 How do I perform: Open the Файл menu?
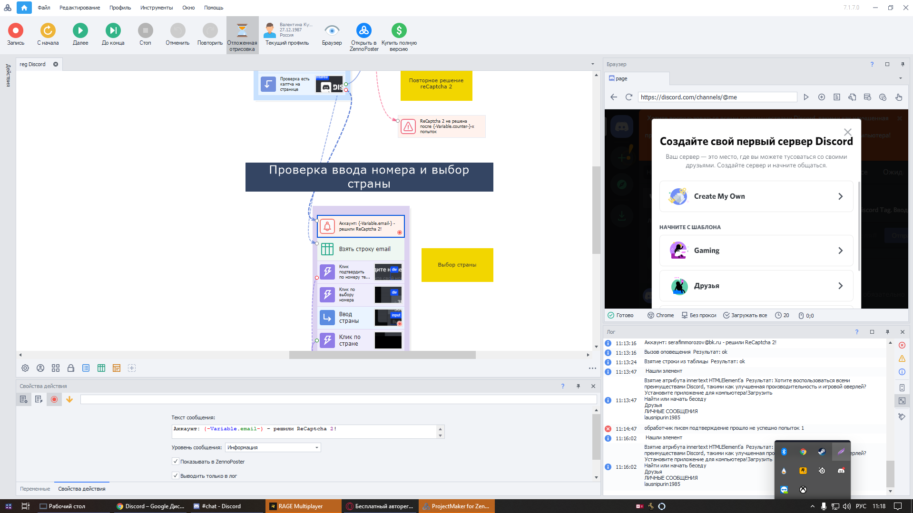coord(44,8)
